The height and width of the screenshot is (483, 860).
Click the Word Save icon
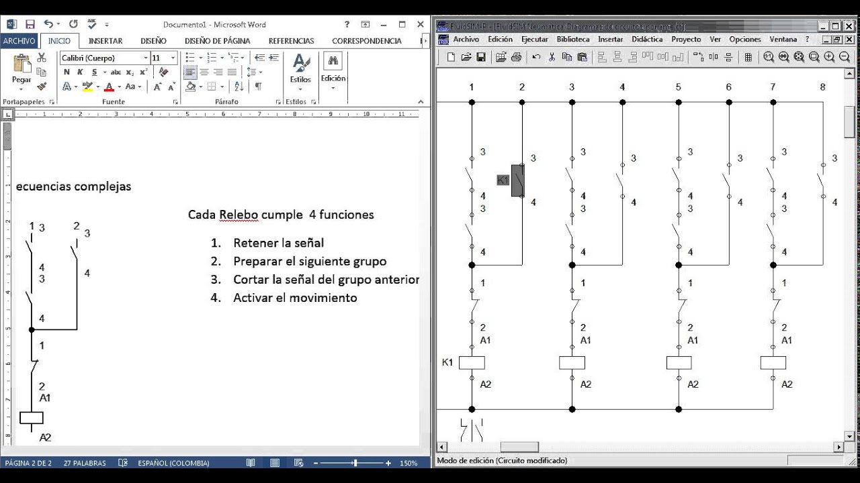[x=30, y=24]
